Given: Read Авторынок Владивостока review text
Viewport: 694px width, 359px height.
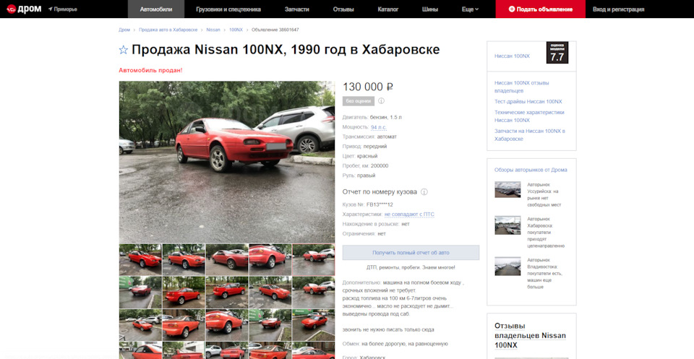Looking at the screenshot, I should pyautogui.click(x=545, y=274).
